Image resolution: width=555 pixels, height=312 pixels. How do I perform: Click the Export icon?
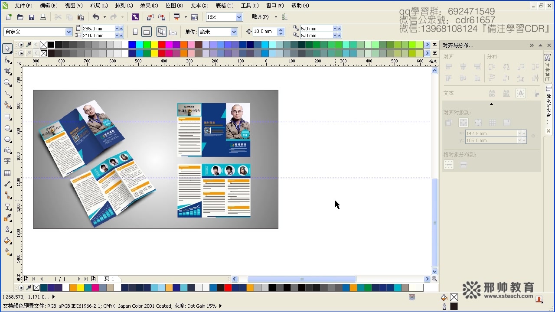pos(162,17)
